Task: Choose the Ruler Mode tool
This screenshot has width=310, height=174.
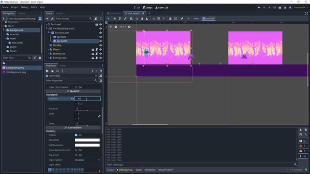Action: point(147,18)
